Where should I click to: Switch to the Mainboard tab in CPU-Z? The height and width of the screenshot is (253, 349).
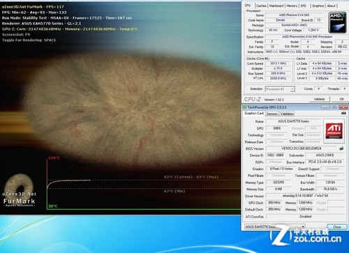pos(276,6)
